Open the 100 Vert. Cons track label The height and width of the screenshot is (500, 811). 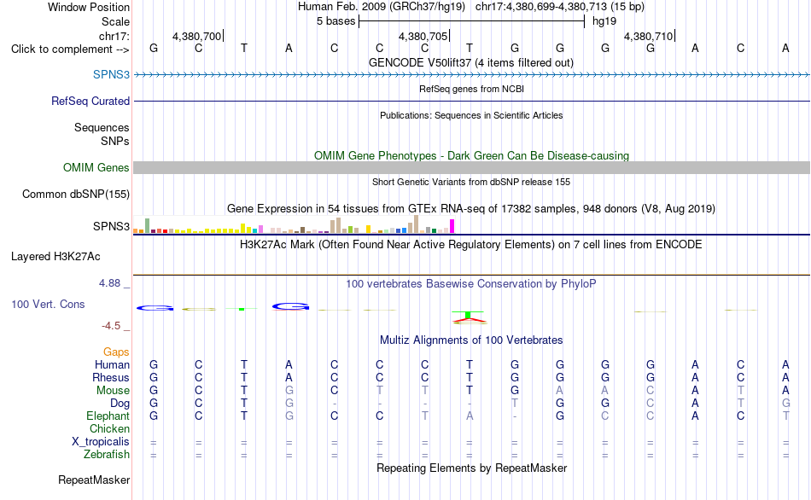48,304
